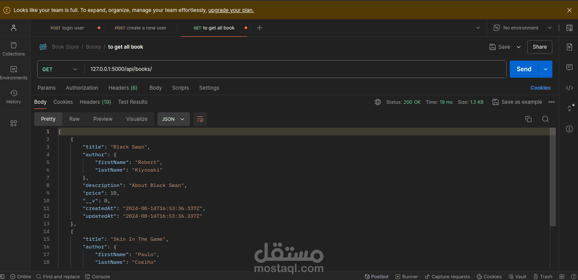Click the Books breadcrumb
Image resolution: width=578 pixels, height=280 pixels.
click(x=93, y=47)
